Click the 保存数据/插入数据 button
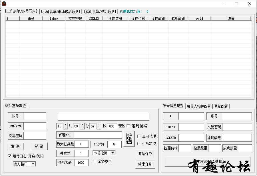257x176 pixels. [208, 161]
